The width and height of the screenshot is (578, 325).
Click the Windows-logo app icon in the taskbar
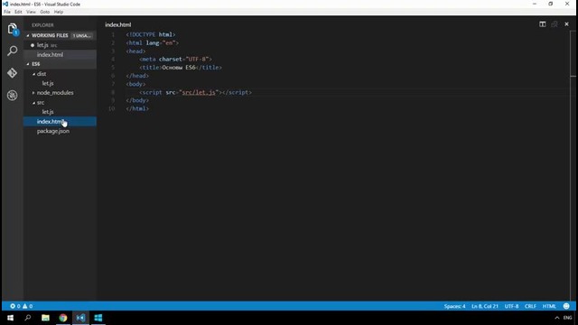pos(98,318)
